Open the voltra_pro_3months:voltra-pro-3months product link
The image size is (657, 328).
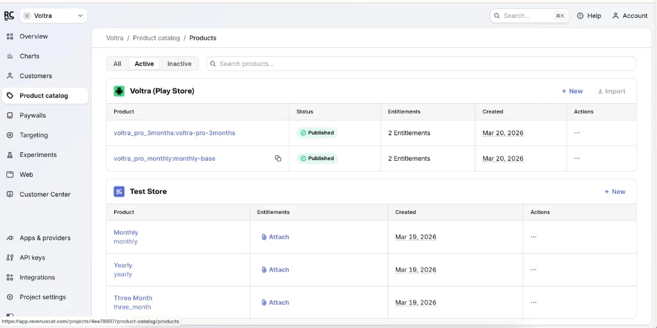pos(175,133)
